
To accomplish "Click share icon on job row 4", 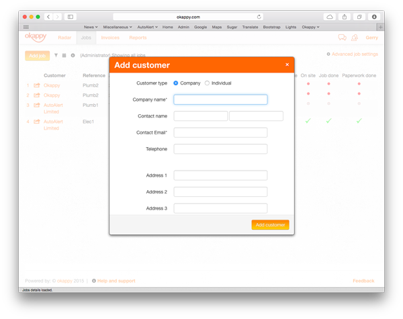I will tap(37, 122).
